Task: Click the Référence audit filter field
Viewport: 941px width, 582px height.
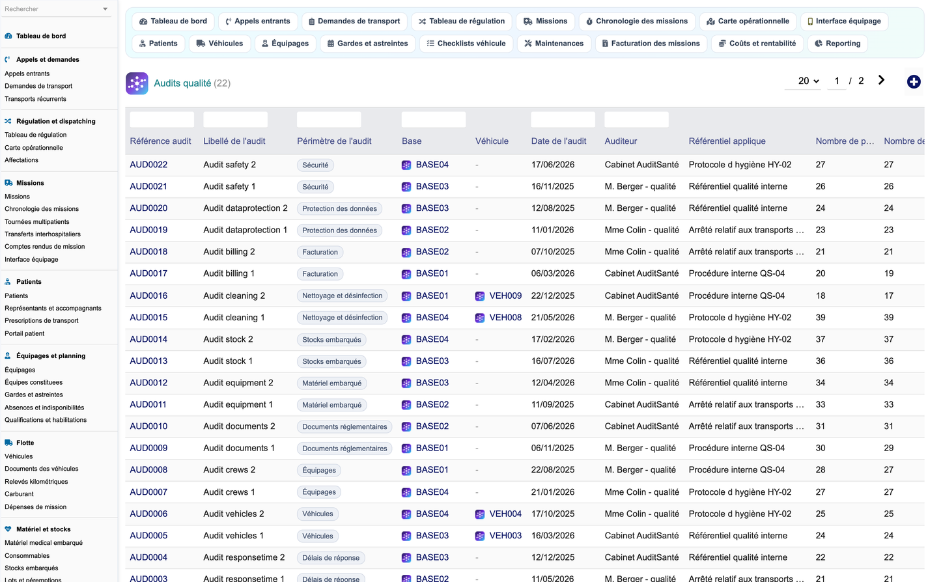Action: (x=162, y=120)
